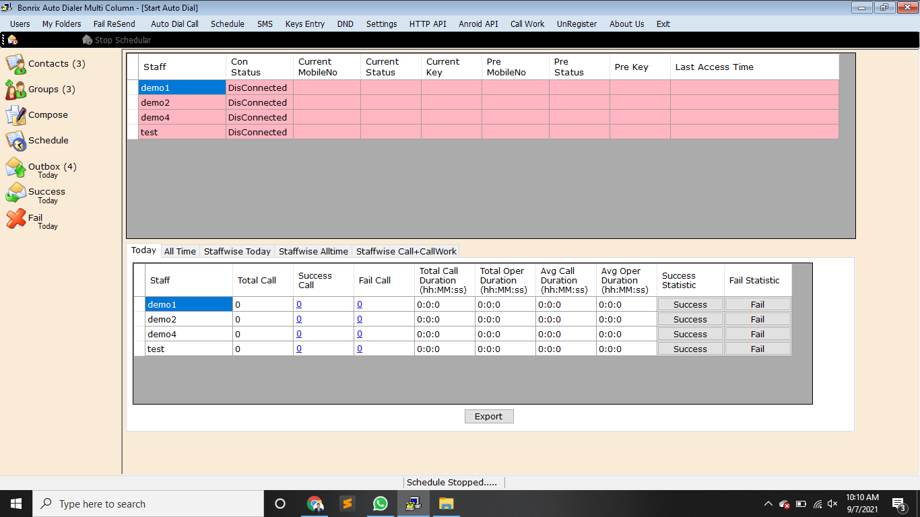920x517 pixels.
Task: Click the Compose icon in the sidebar
Action: pos(16,115)
